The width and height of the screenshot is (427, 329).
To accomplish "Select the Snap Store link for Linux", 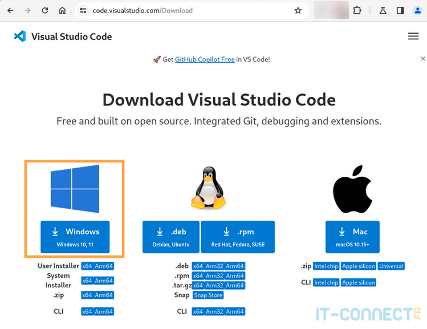I will (x=208, y=295).
